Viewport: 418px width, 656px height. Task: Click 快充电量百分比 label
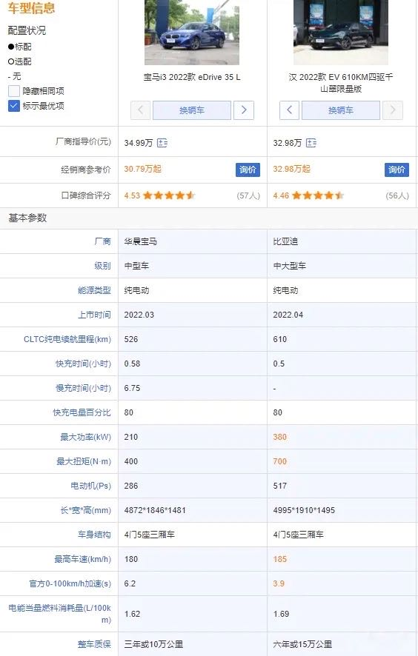tap(82, 412)
